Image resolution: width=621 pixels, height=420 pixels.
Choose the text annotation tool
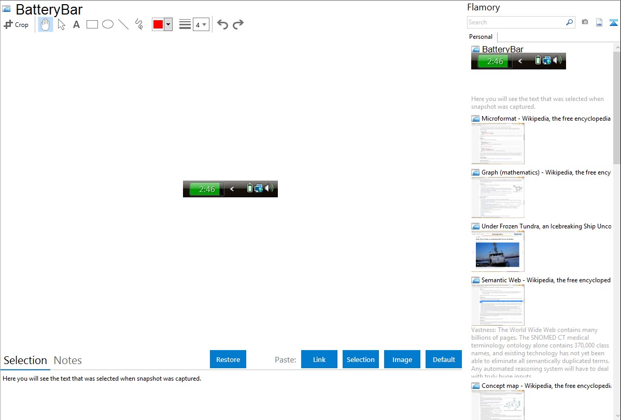pos(76,24)
